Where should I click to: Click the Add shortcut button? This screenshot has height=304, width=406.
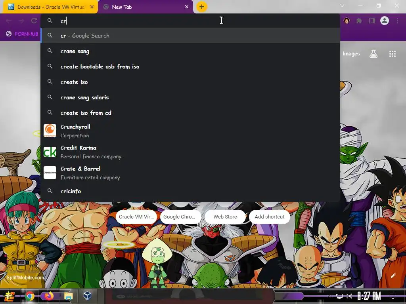(270, 217)
